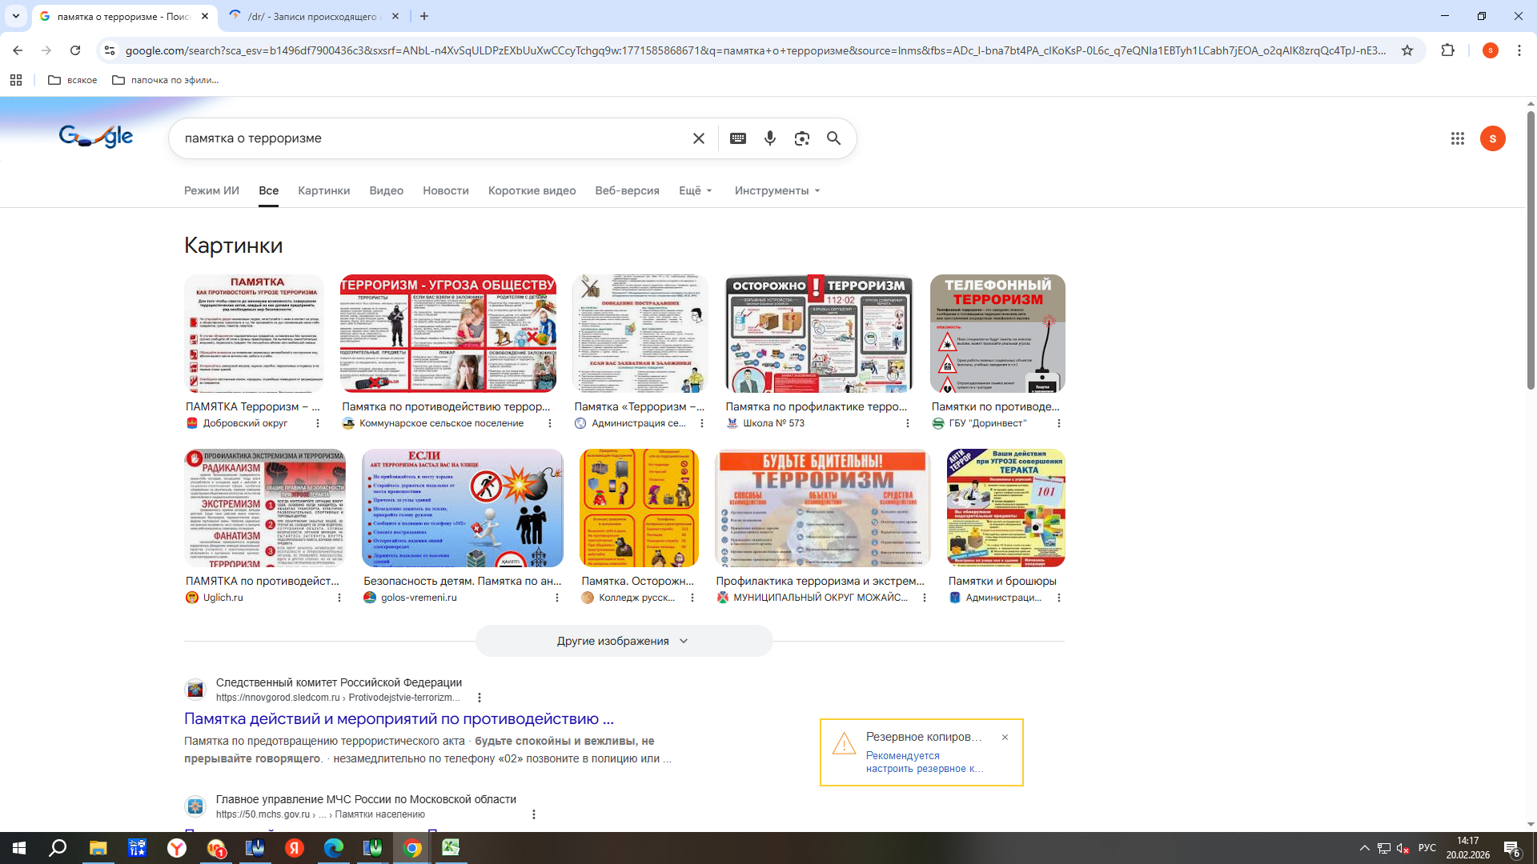1537x864 pixels.
Task: Open the on-screen keyboard icon
Action: coord(737,138)
